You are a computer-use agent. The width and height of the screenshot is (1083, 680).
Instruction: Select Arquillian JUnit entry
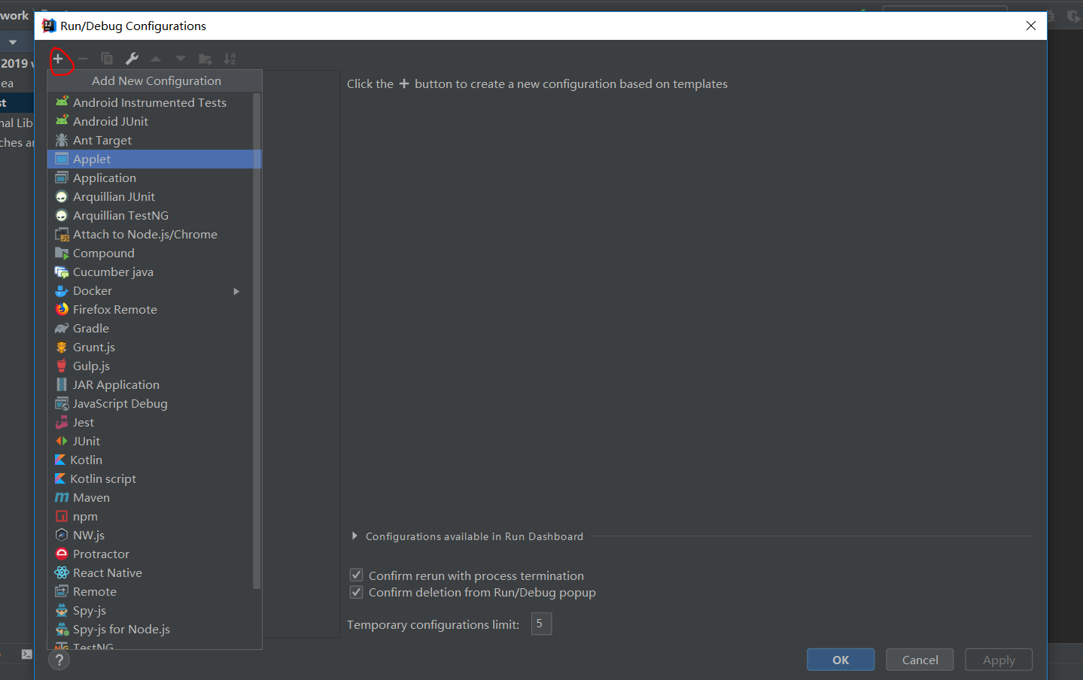click(154, 196)
